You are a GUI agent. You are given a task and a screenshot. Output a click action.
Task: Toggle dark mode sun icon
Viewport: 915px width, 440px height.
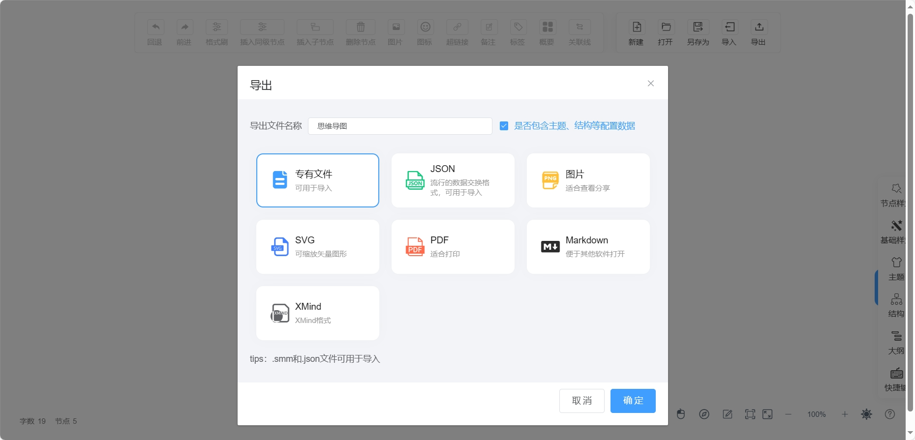click(x=867, y=414)
